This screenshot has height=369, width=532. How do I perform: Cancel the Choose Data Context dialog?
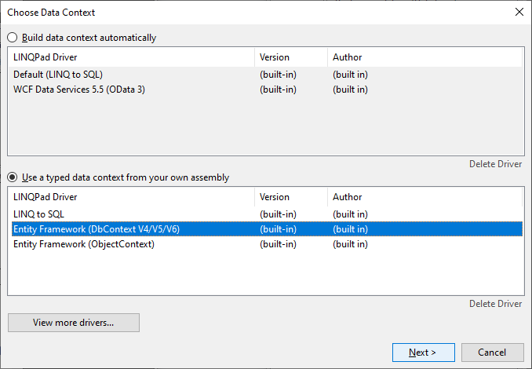[492, 353]
